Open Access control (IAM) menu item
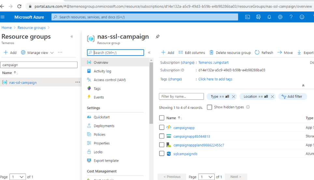 coord(109,80)
